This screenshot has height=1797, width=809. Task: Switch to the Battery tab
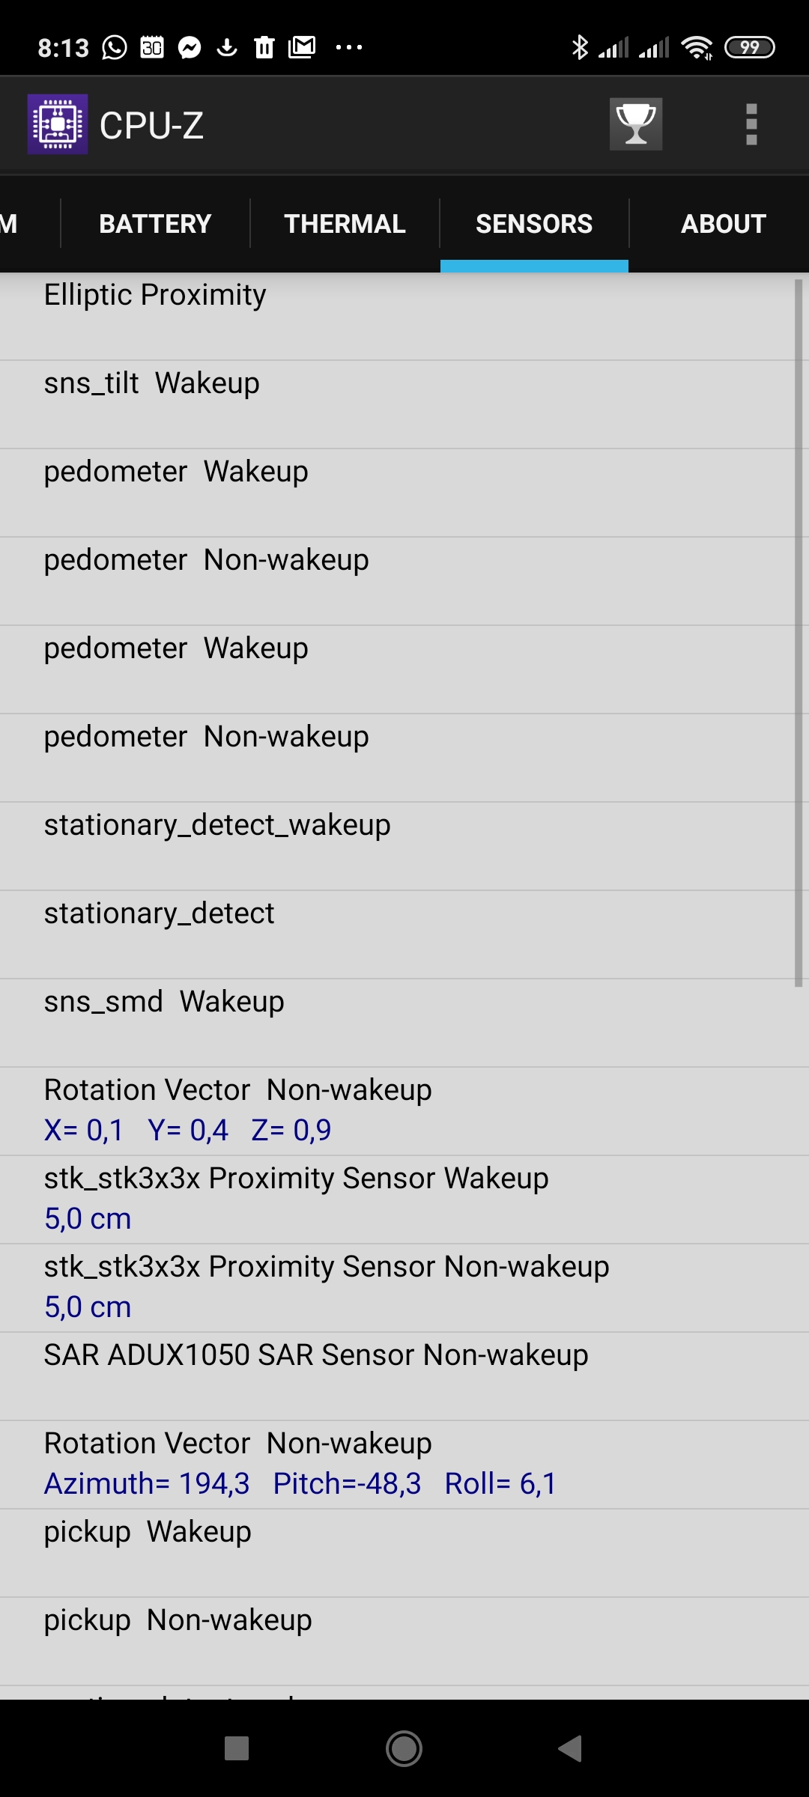point(155,224)
